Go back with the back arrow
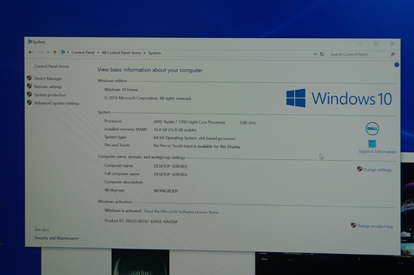 click(31, 52)
